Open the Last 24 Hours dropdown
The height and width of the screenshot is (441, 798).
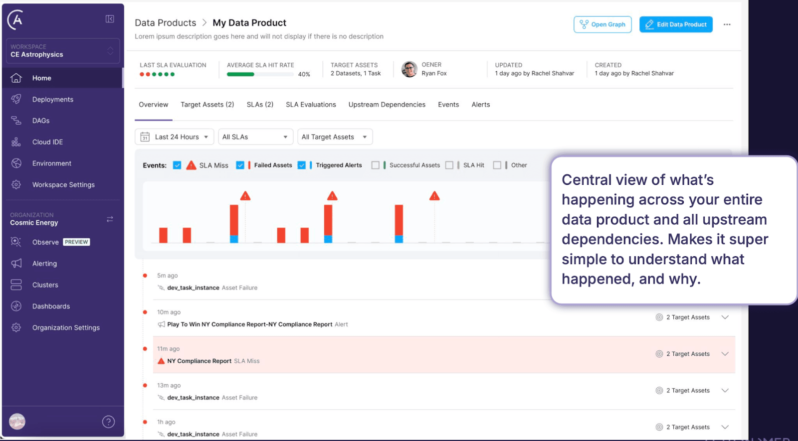pos(175,137)
